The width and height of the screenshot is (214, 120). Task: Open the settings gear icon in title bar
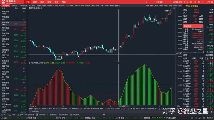click(199, 2)
